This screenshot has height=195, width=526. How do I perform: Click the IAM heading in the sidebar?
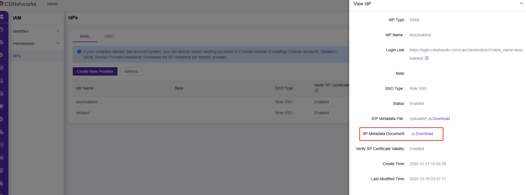[17, 18]
